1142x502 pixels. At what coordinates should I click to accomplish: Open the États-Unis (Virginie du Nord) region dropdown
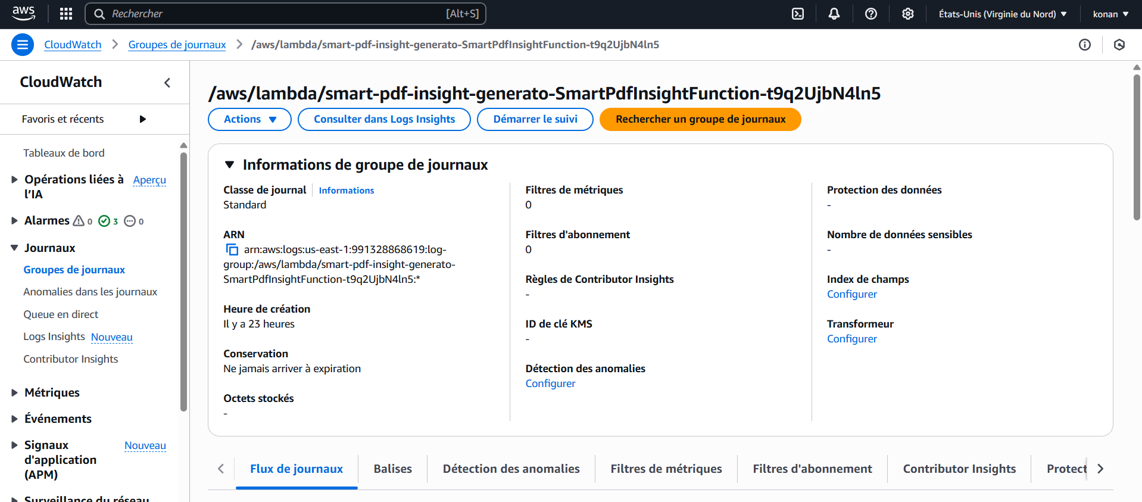point(1003,14)
